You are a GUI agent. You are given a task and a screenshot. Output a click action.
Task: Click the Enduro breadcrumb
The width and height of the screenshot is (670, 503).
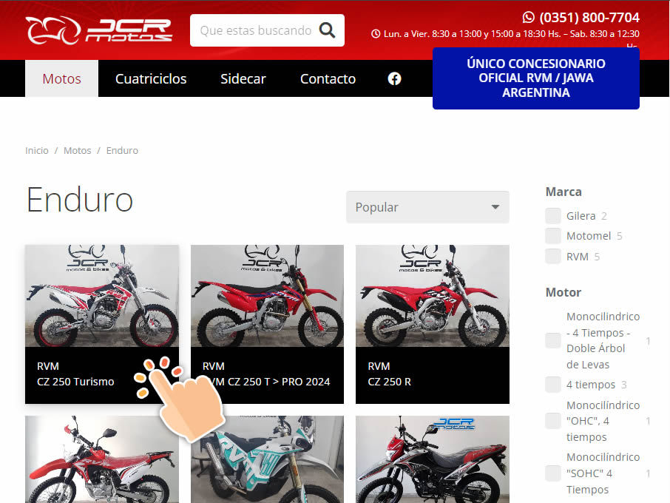point(122,150)
